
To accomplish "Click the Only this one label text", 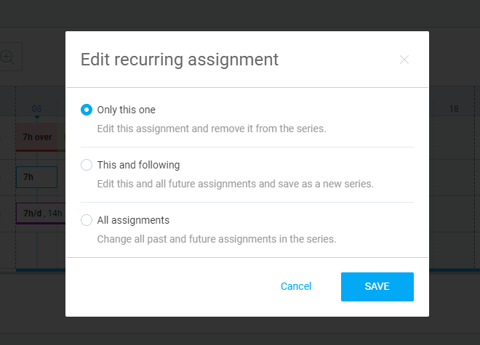I will pyautogui.click(x=126, y=110).
